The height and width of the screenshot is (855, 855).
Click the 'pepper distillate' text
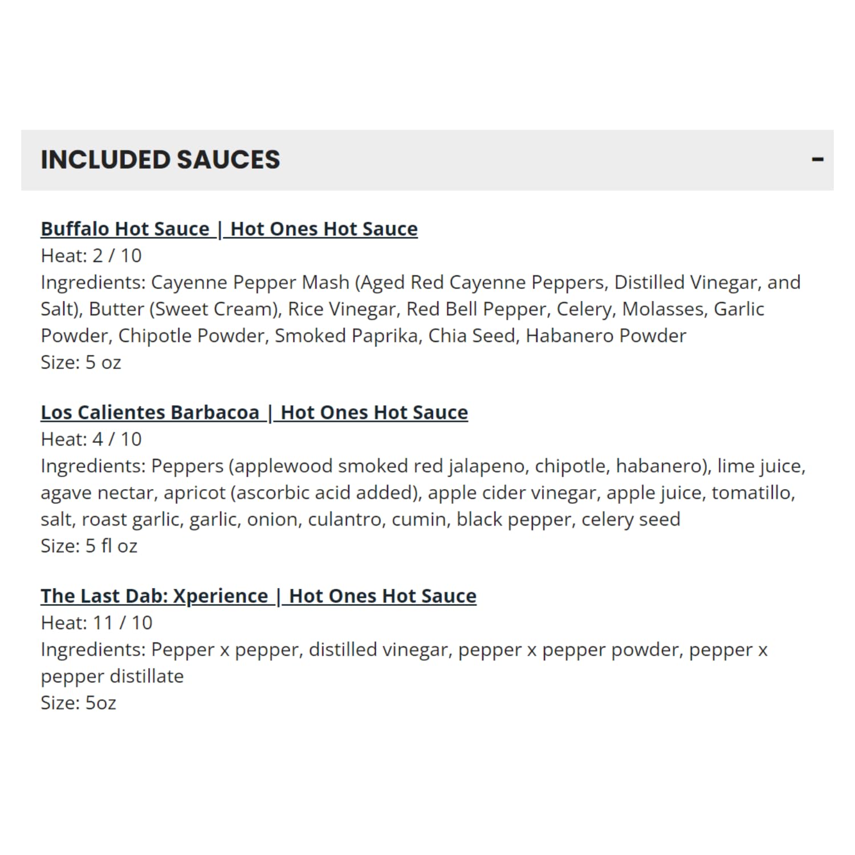click(x=112, y=677)
